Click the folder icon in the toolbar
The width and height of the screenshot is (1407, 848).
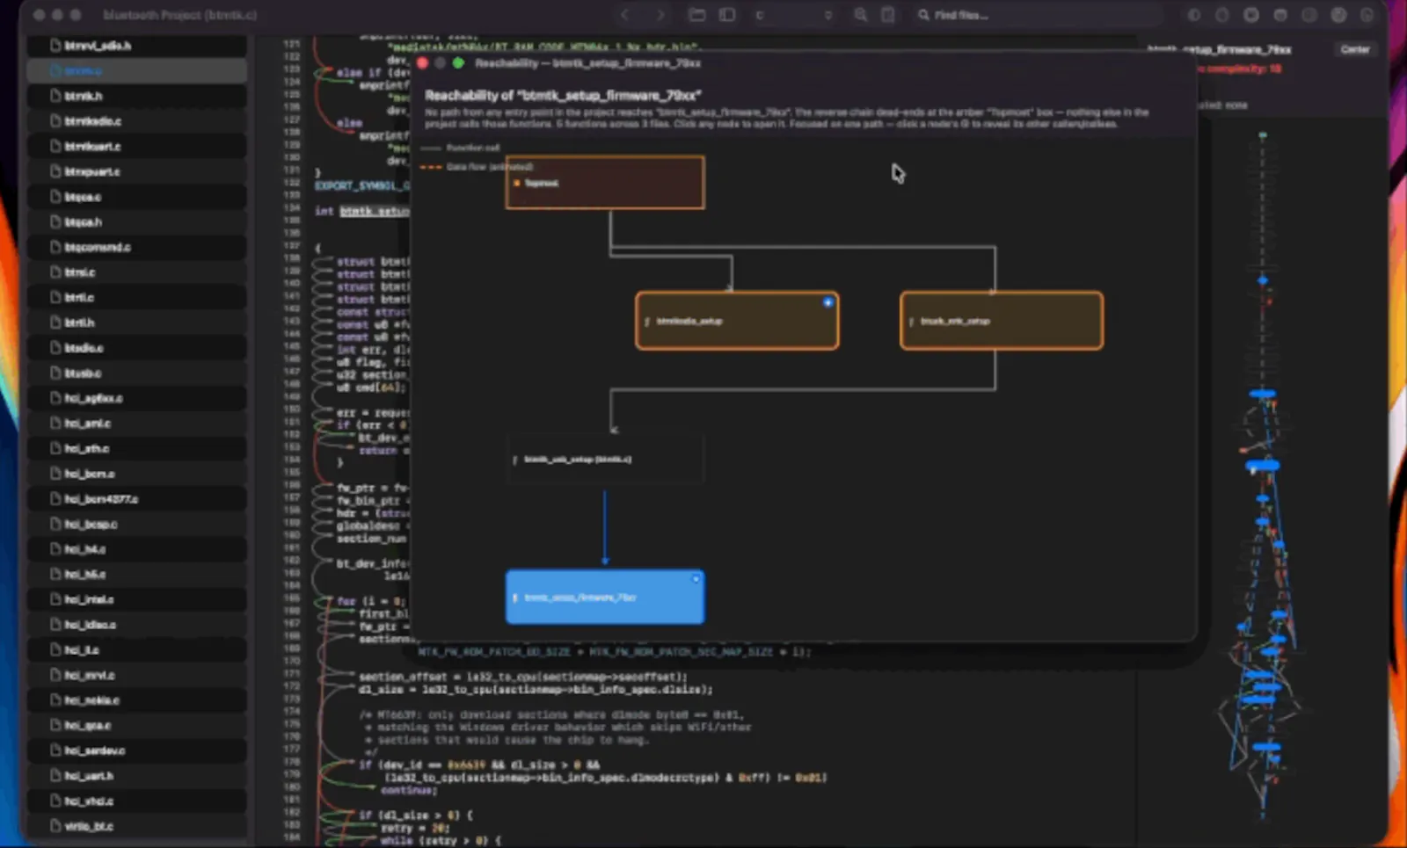(x=697, y=15)
